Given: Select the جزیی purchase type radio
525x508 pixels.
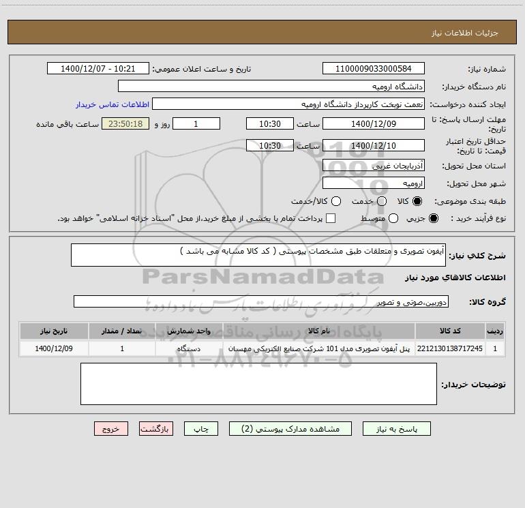Looking at the screenshot, I should coord(433,218).
